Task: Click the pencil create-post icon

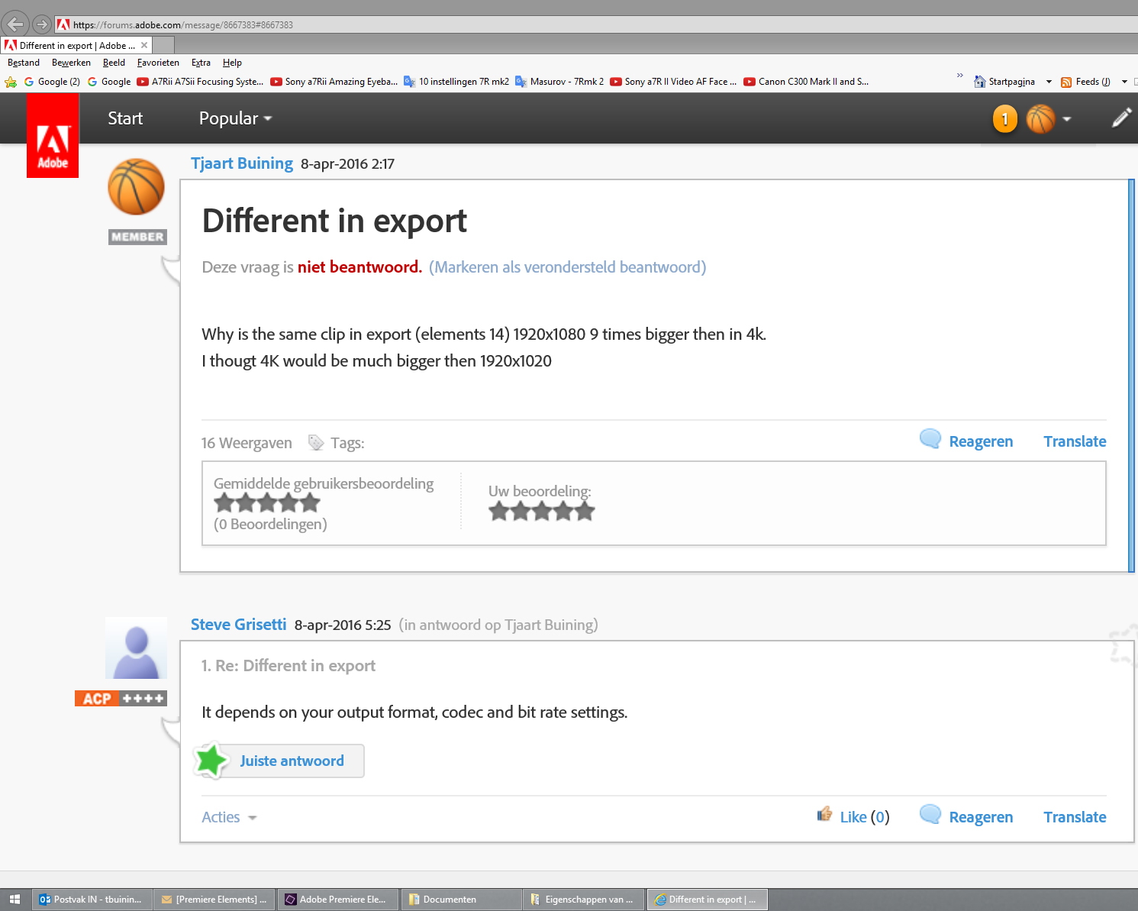Action: pos(1120,118)
